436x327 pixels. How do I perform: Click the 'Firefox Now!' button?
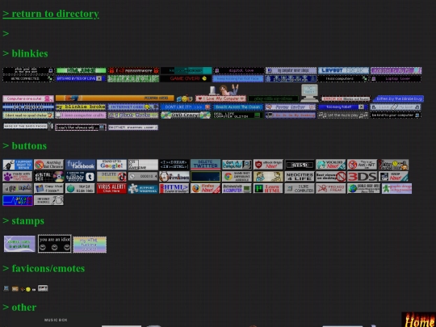tap(206, 188)
